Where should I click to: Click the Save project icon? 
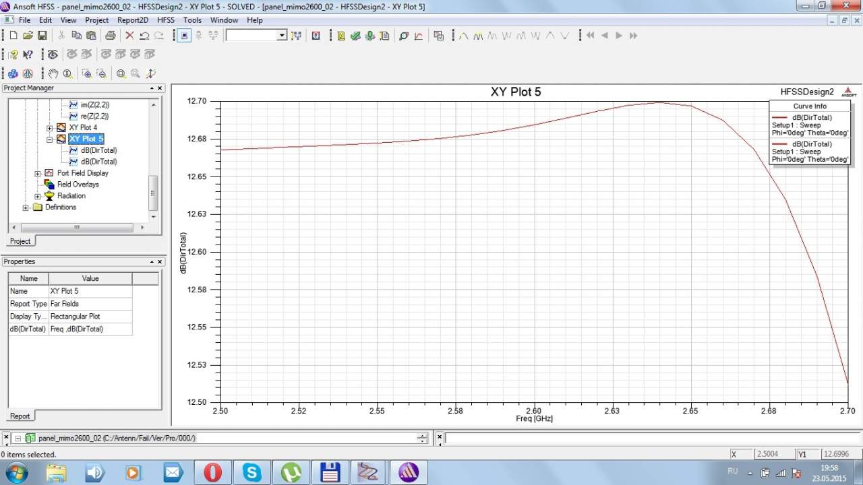coord(42,36)
